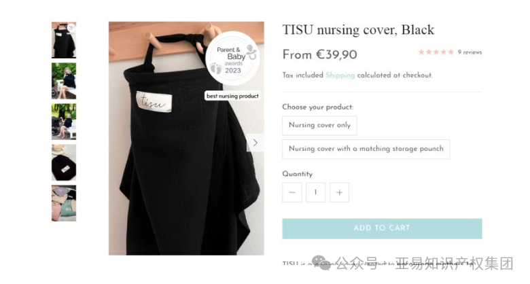The width and height of the screenshot is (530, 284).
Task: Click the tisu logo patch on the cover
Action: 154,101
